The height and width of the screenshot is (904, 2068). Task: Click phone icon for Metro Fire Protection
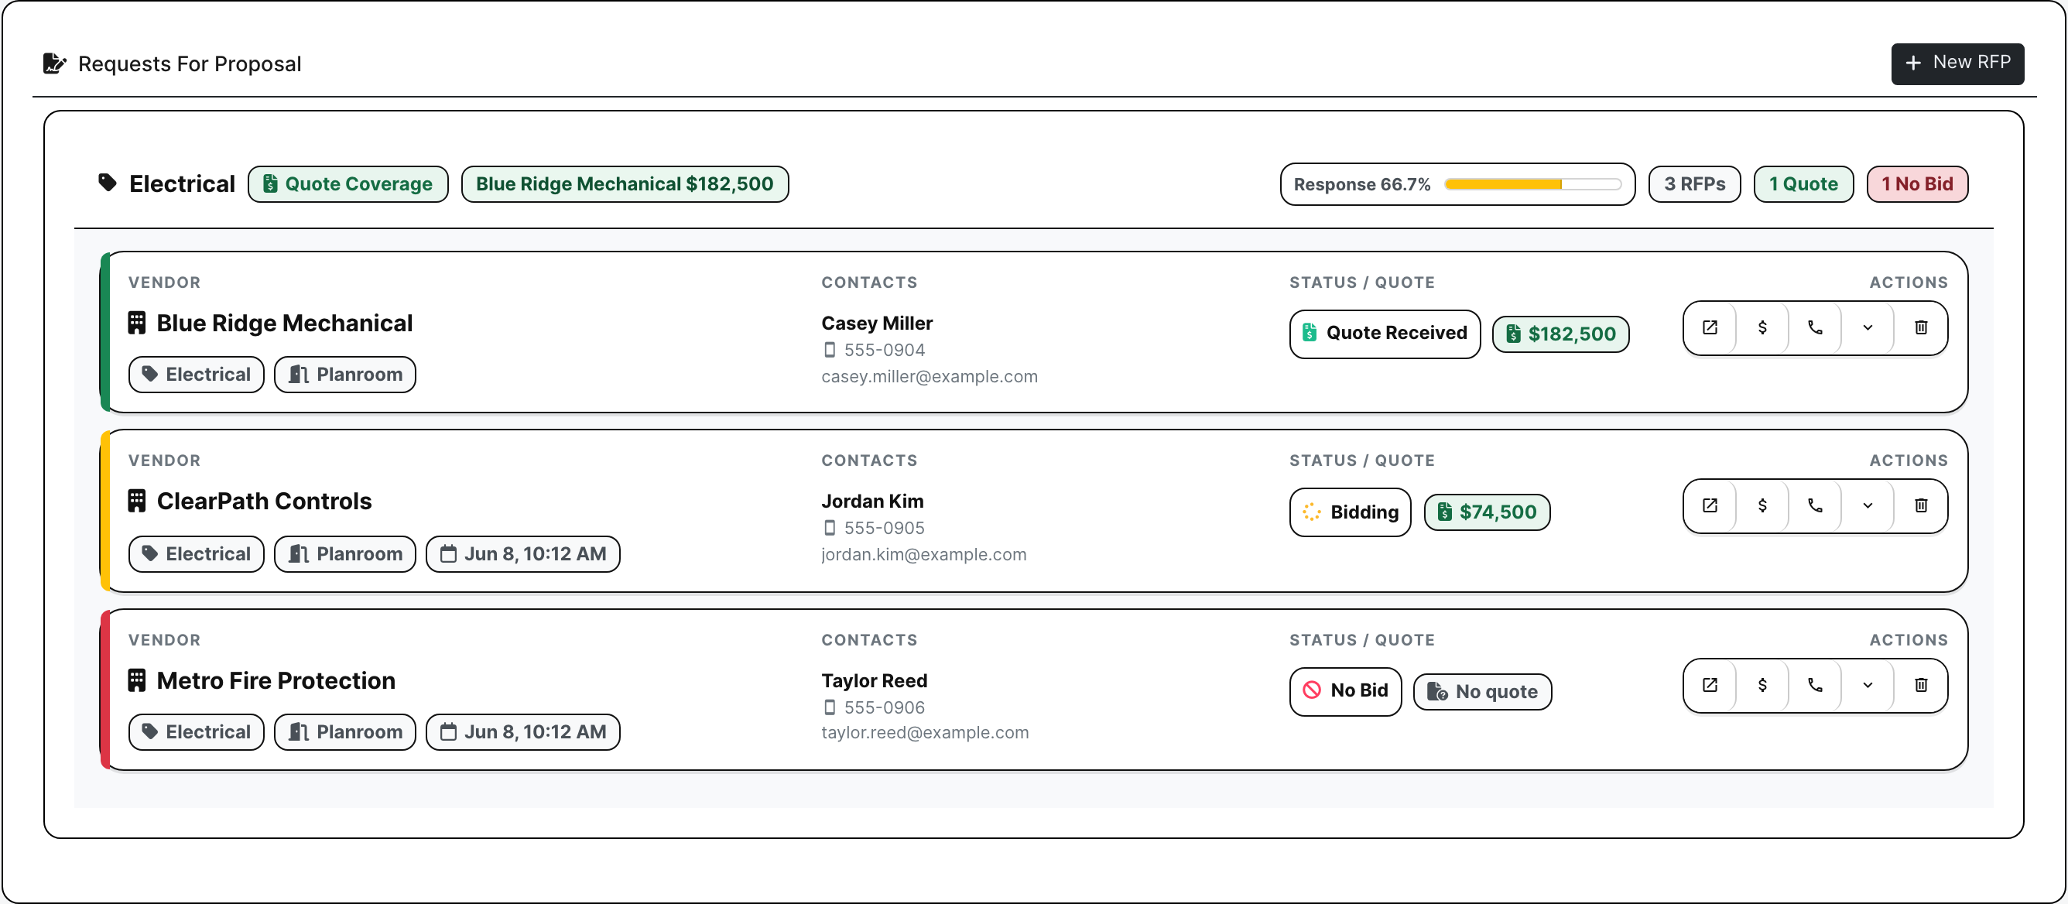[x=1815, y=686]
